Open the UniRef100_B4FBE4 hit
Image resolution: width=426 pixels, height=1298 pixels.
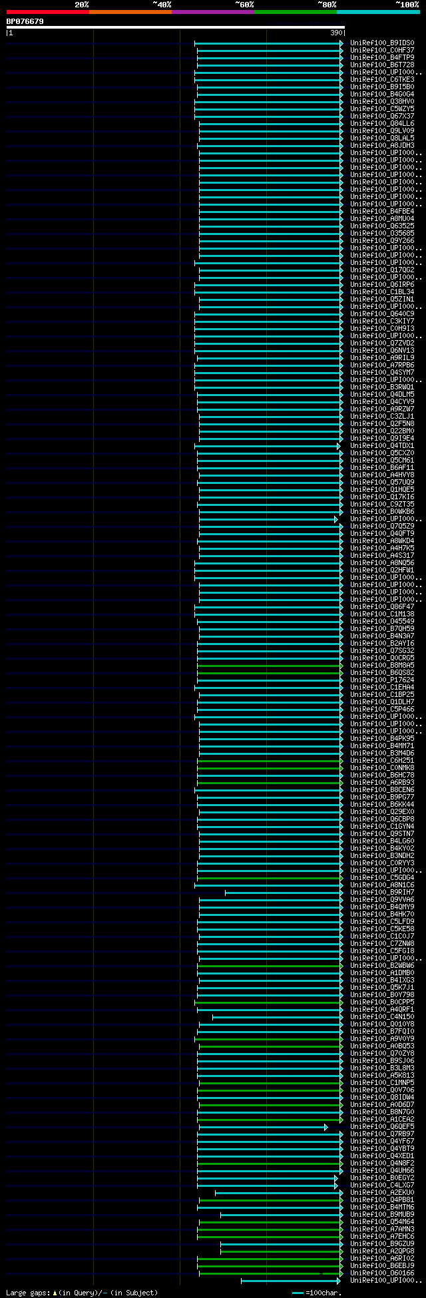click(x=382, y=211)
